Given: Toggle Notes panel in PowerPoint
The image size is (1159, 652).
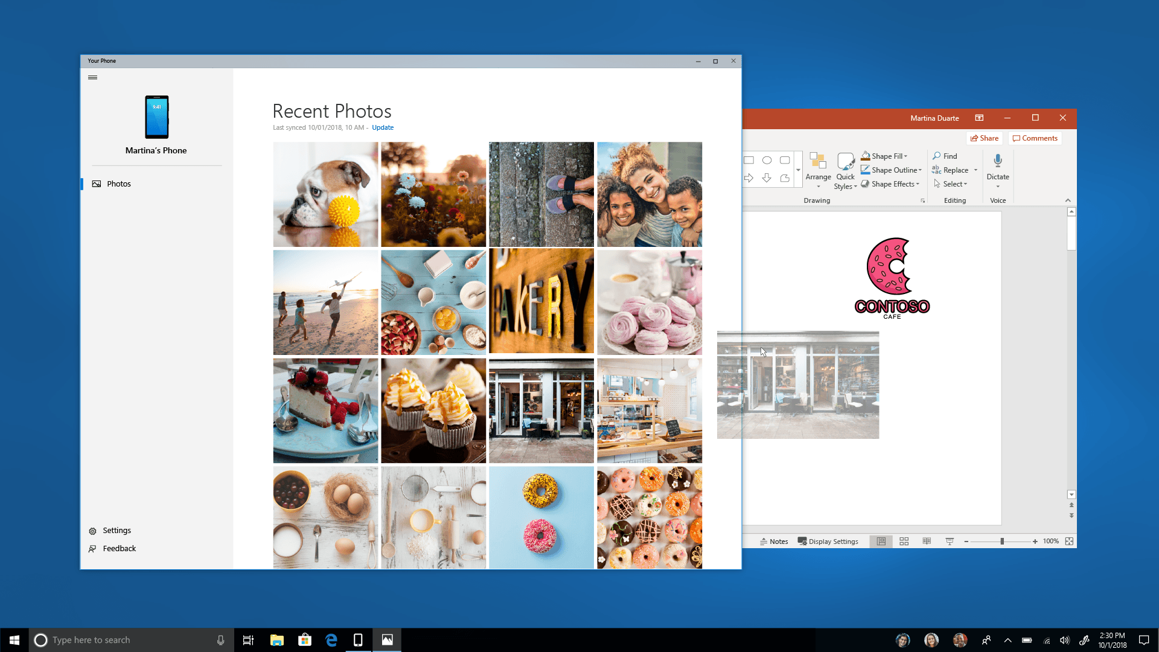Looking at the screenshot, I should pyautogui.click(x=774, y=542).
